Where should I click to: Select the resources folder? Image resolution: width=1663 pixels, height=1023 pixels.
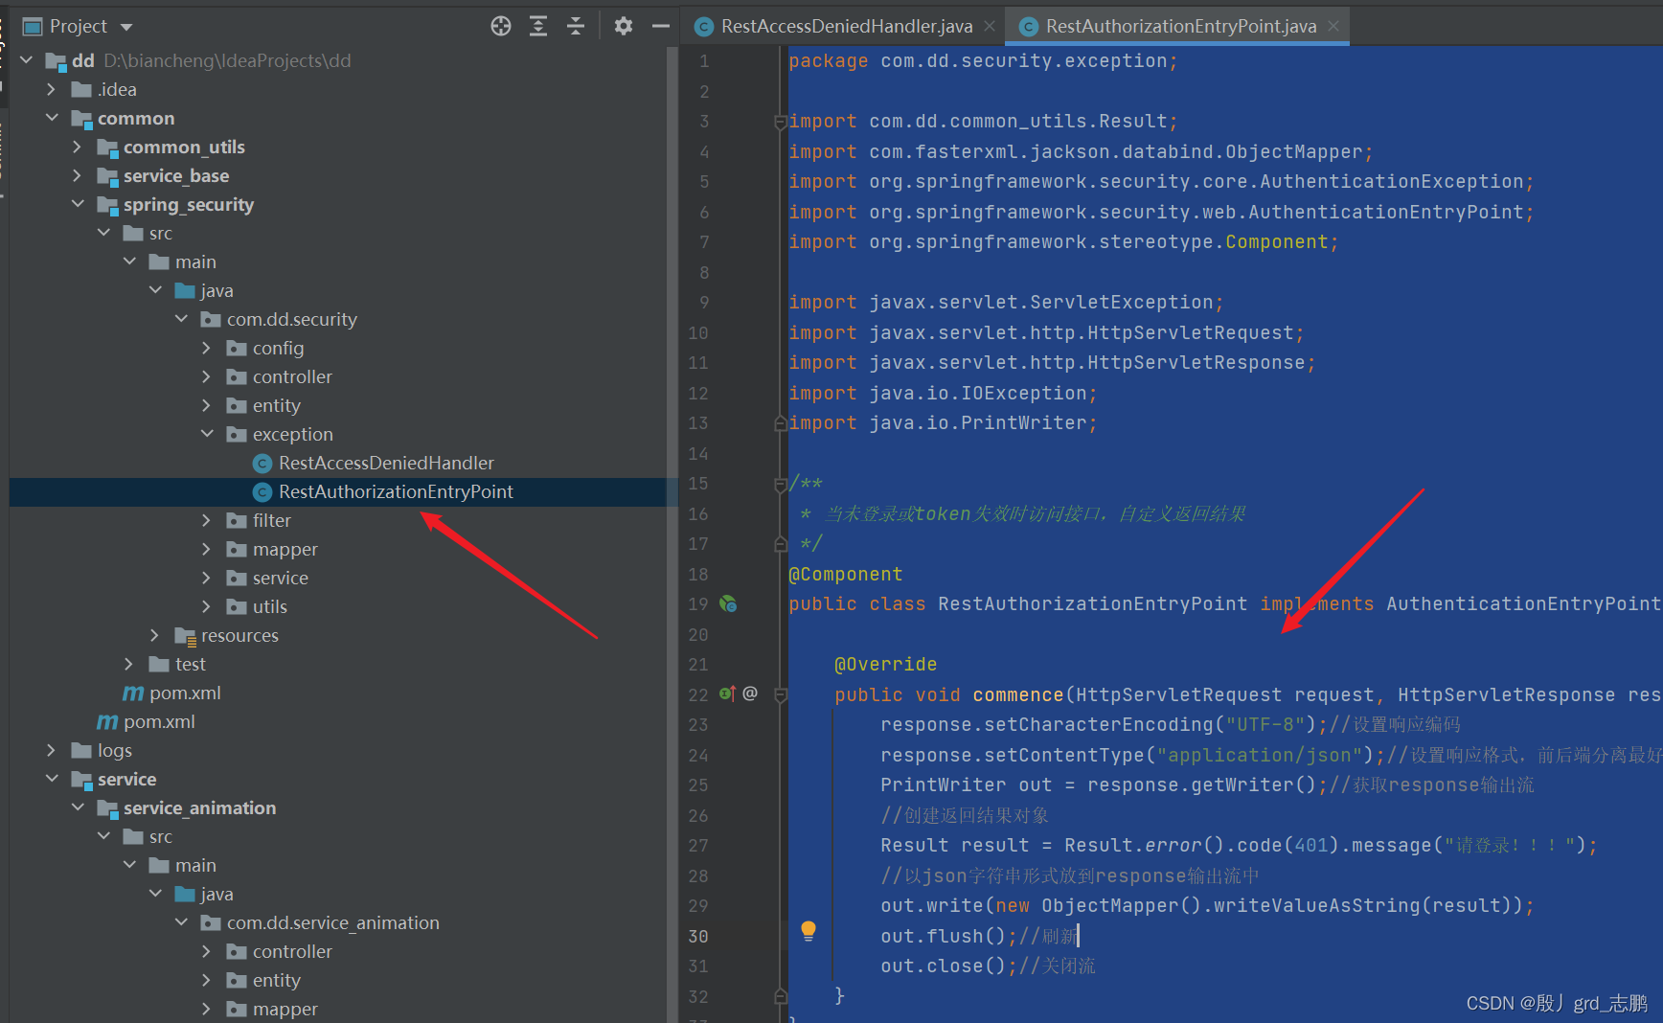pos(239,635)
